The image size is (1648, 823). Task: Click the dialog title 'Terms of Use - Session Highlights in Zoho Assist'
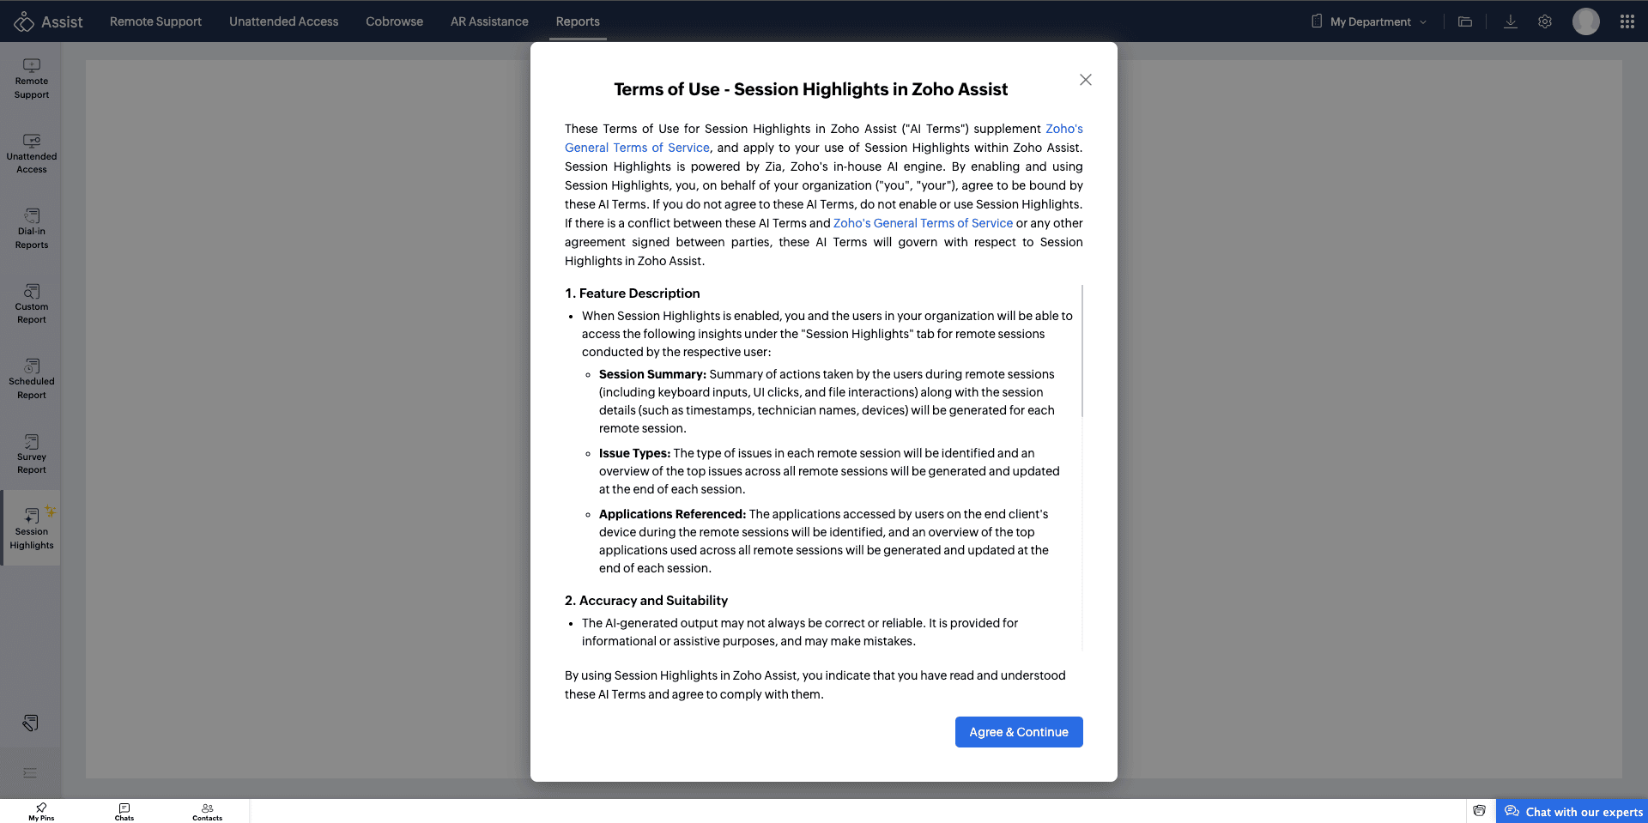(x=811, y=89)
